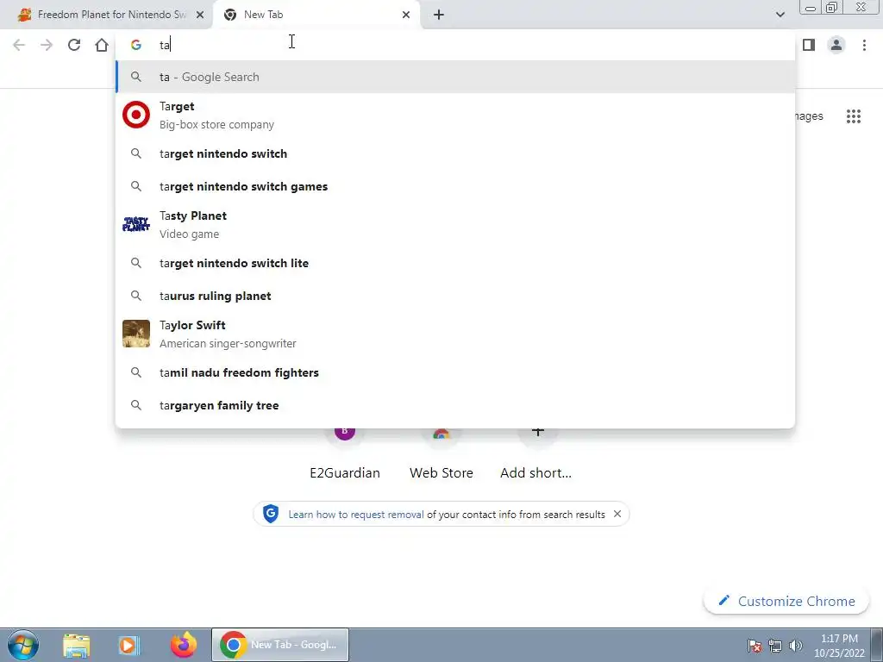Open Windows Explorer from the taskbar

pos(77,645)
